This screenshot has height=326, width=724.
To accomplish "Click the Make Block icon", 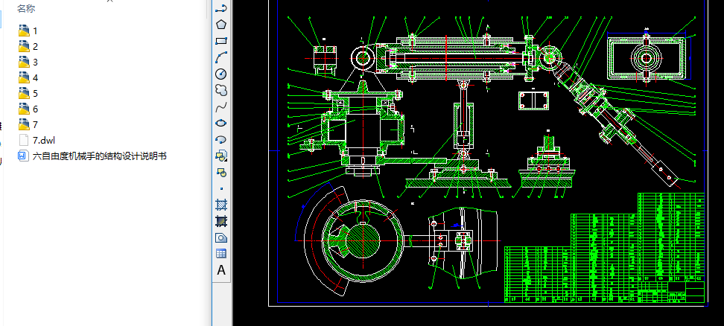I will tap(221, 172).
